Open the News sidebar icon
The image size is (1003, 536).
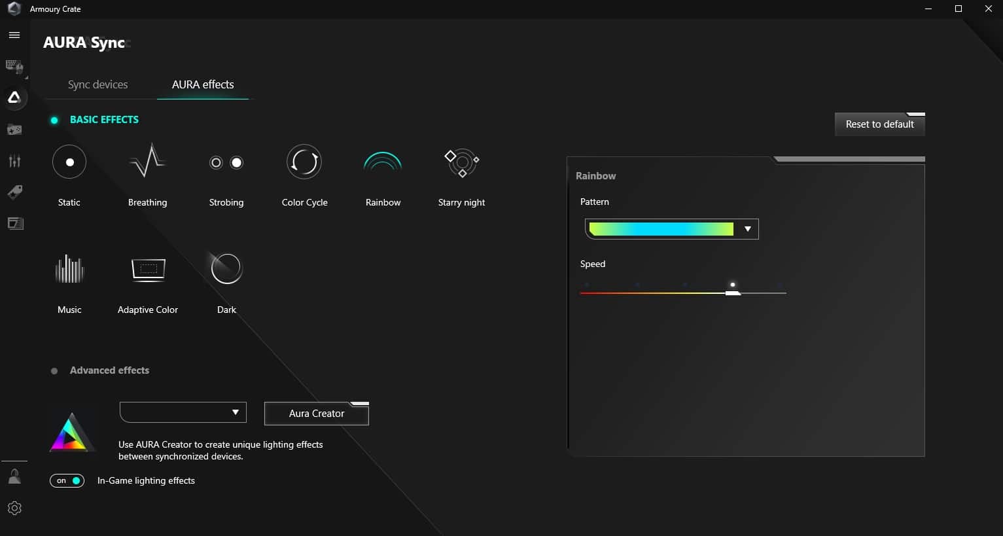point(14,224)
